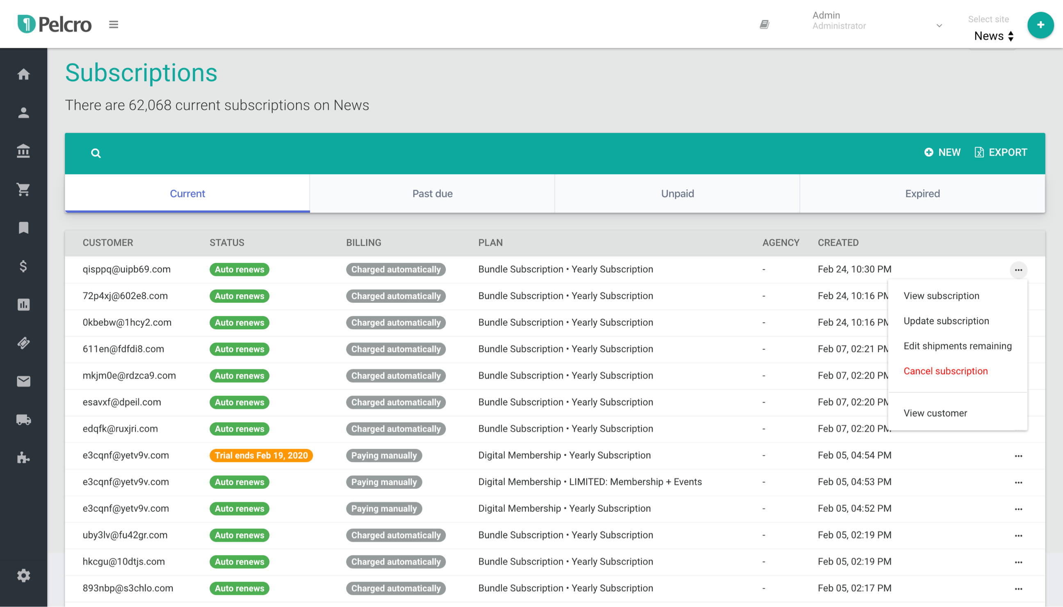
Task: Open the settings gear sidebar icon
Action: click(x=23, y=575)
